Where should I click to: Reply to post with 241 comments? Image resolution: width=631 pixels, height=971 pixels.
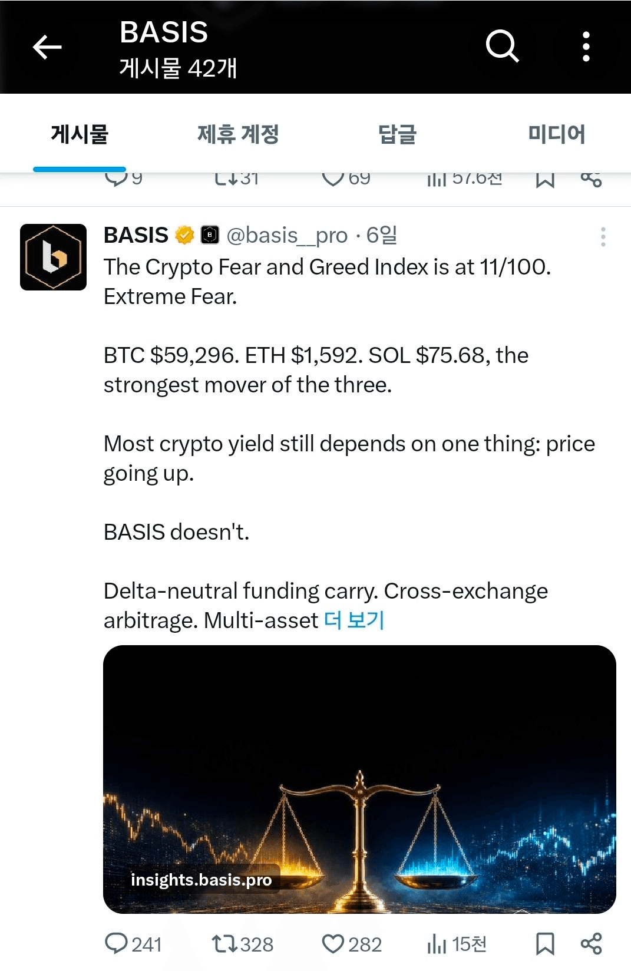click(133, 944)
